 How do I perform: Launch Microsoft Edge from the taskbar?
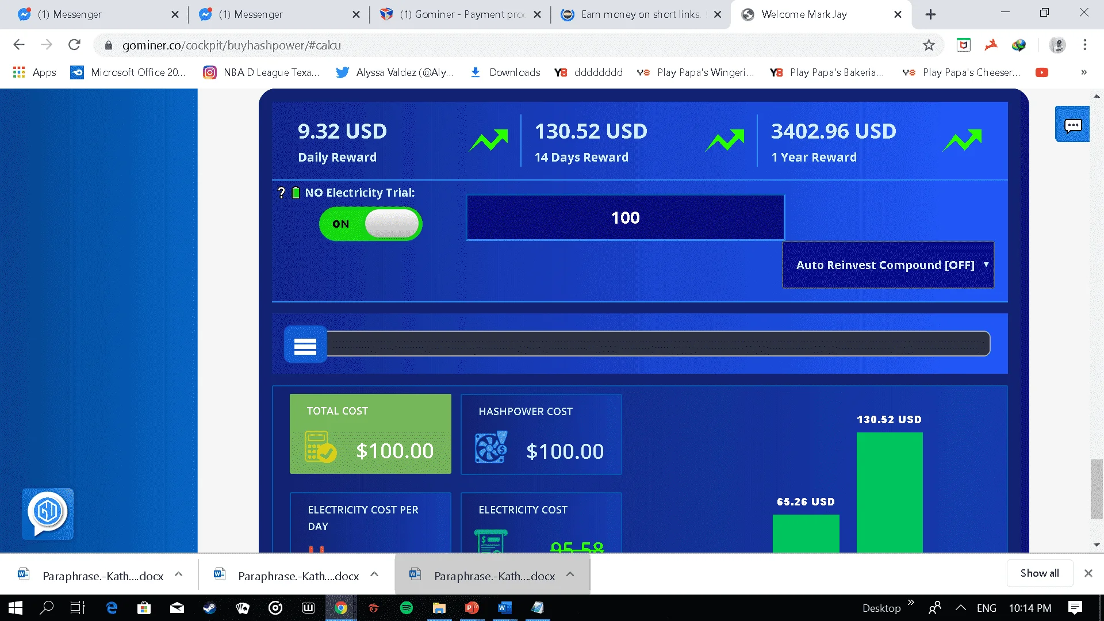112,608
